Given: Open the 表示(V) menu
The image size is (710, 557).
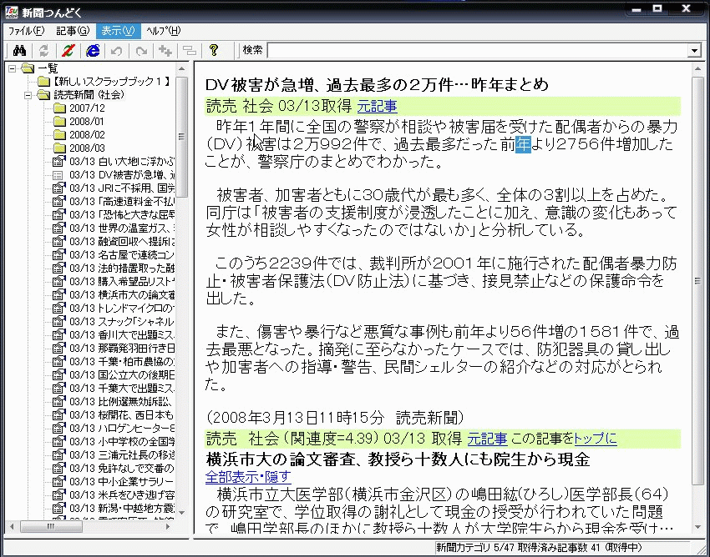Looking at the screenshot, I should click(118, 31).
